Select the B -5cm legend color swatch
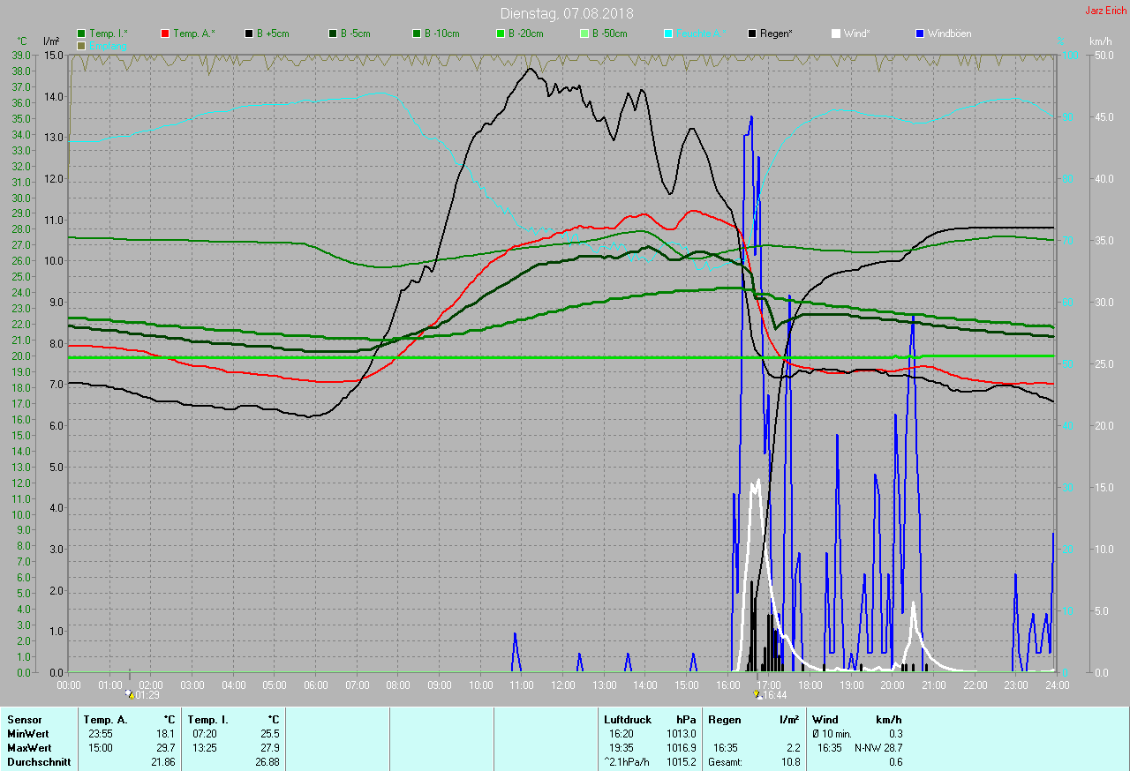The height and width of the screenshot is (771, 1130). (x=333, y=34)
